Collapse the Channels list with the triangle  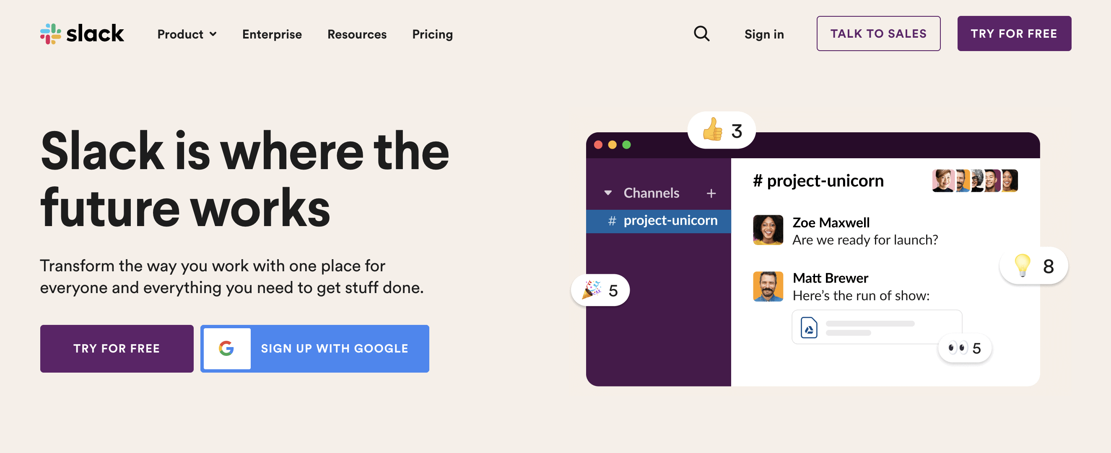(608, 193)
